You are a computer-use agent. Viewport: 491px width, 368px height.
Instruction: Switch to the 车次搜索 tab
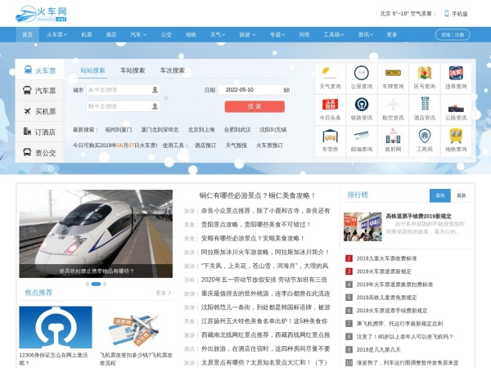pos(172,70)
